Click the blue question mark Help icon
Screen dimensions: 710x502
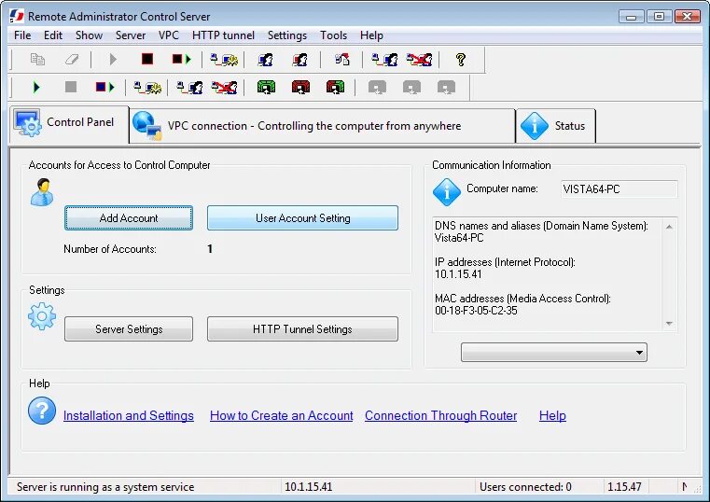coord(42,411)
